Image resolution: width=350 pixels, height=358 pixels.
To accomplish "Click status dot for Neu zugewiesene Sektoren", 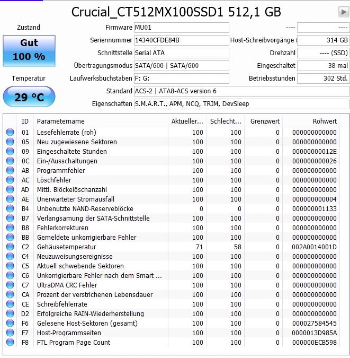I will [10, 142].
